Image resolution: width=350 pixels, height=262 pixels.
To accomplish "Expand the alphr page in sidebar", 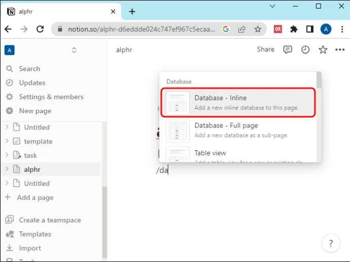I will (7, 169).
